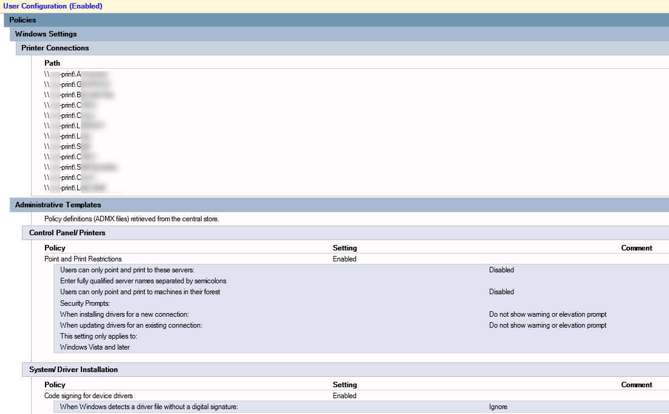Collapse the System/Driver Installation section
The height and width of the screenshot is (414, 669).
pos(74,370)
